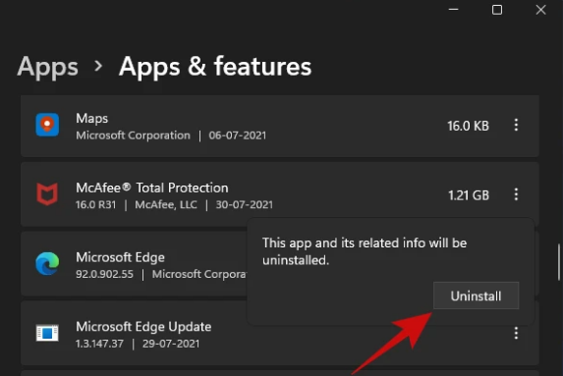This screenshot has width=563, height=376.
Task: Click the vertical scrollbar thumb
Action: [x=559, y=262]
